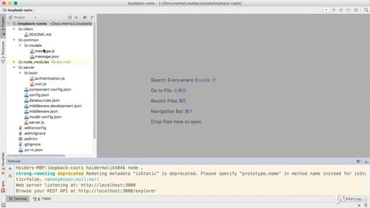This screenshot has width=370, height=208.
Task: Open http://localhost:3000/explorer link in terminal
Action: click(x=117, y=191)
